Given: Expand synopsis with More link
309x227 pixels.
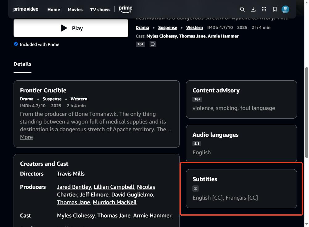Looking at the screenshot, I should pyautogui.click(x=27, y=137).
